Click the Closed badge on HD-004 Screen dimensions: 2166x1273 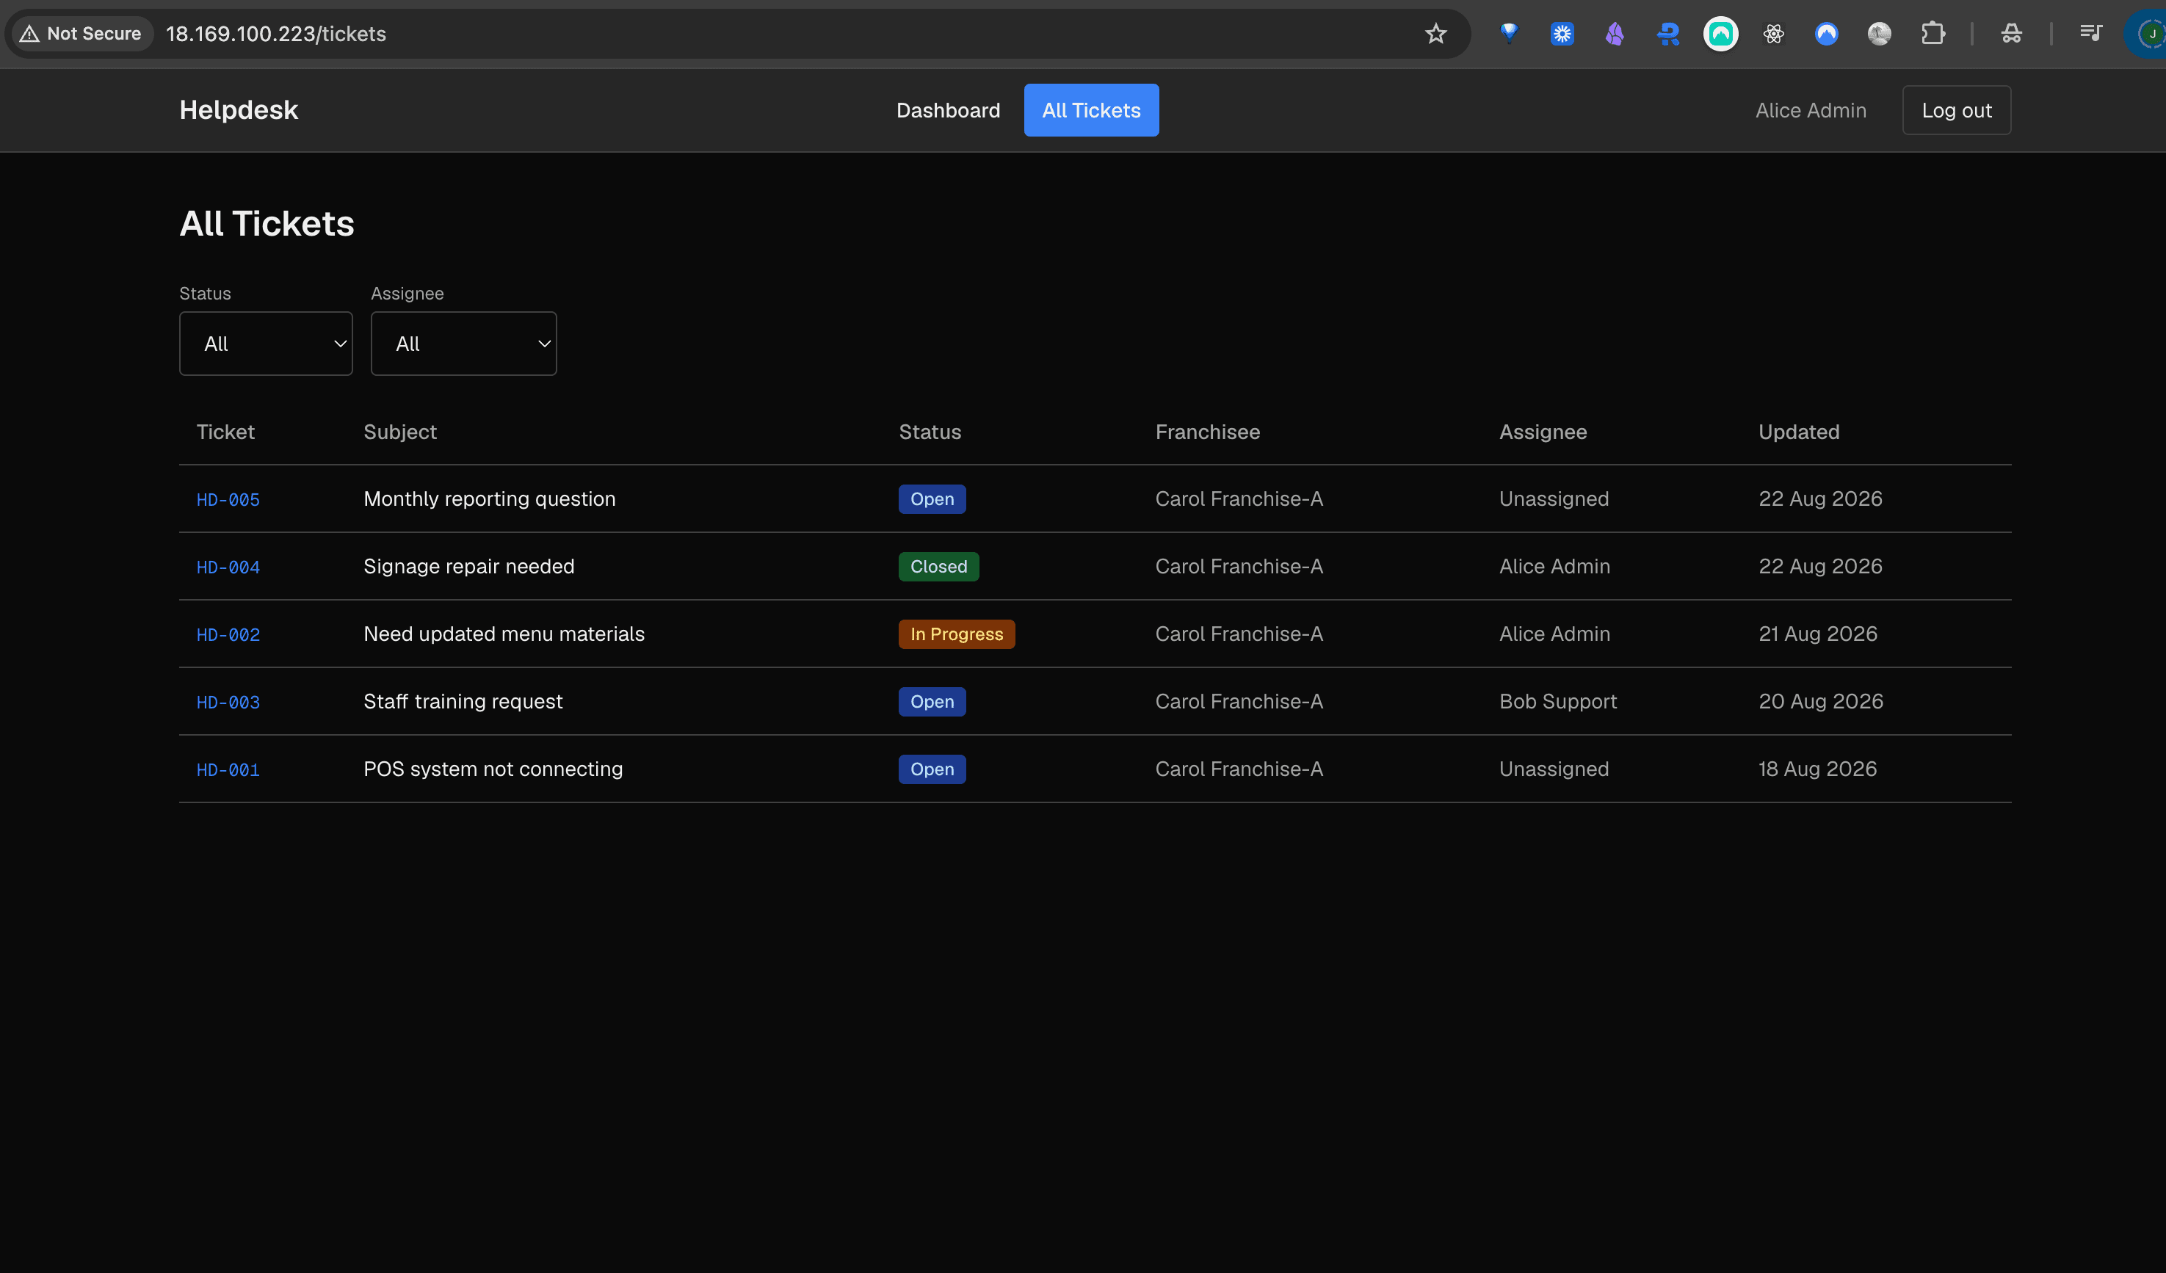[938, 567]
